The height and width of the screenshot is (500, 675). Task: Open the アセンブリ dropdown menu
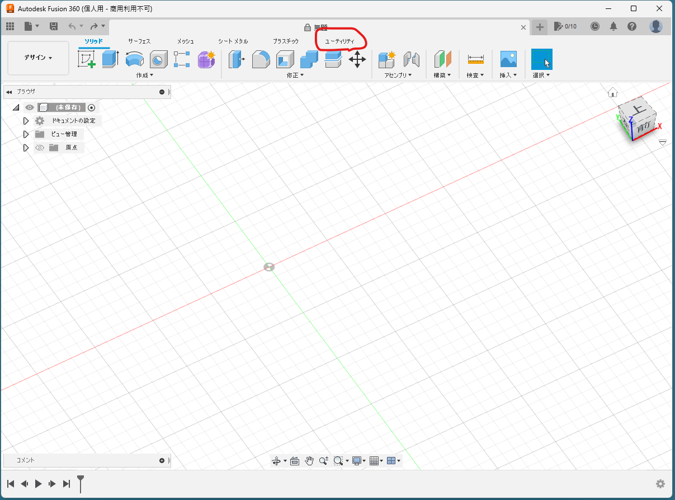tap(398, 75)
